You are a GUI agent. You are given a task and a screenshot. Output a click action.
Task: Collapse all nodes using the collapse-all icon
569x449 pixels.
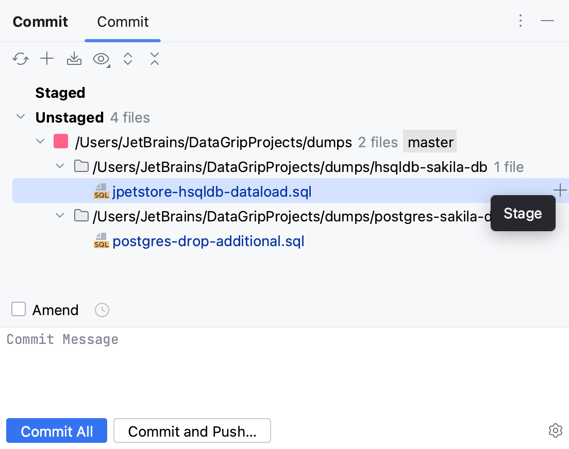[155, 59]
